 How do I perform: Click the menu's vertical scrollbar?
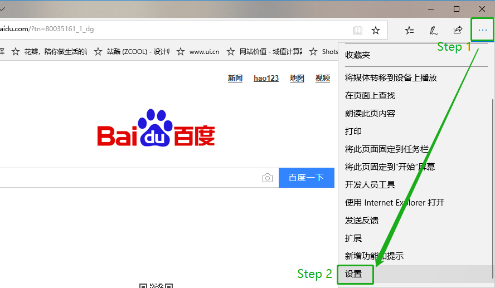[492, 189]
